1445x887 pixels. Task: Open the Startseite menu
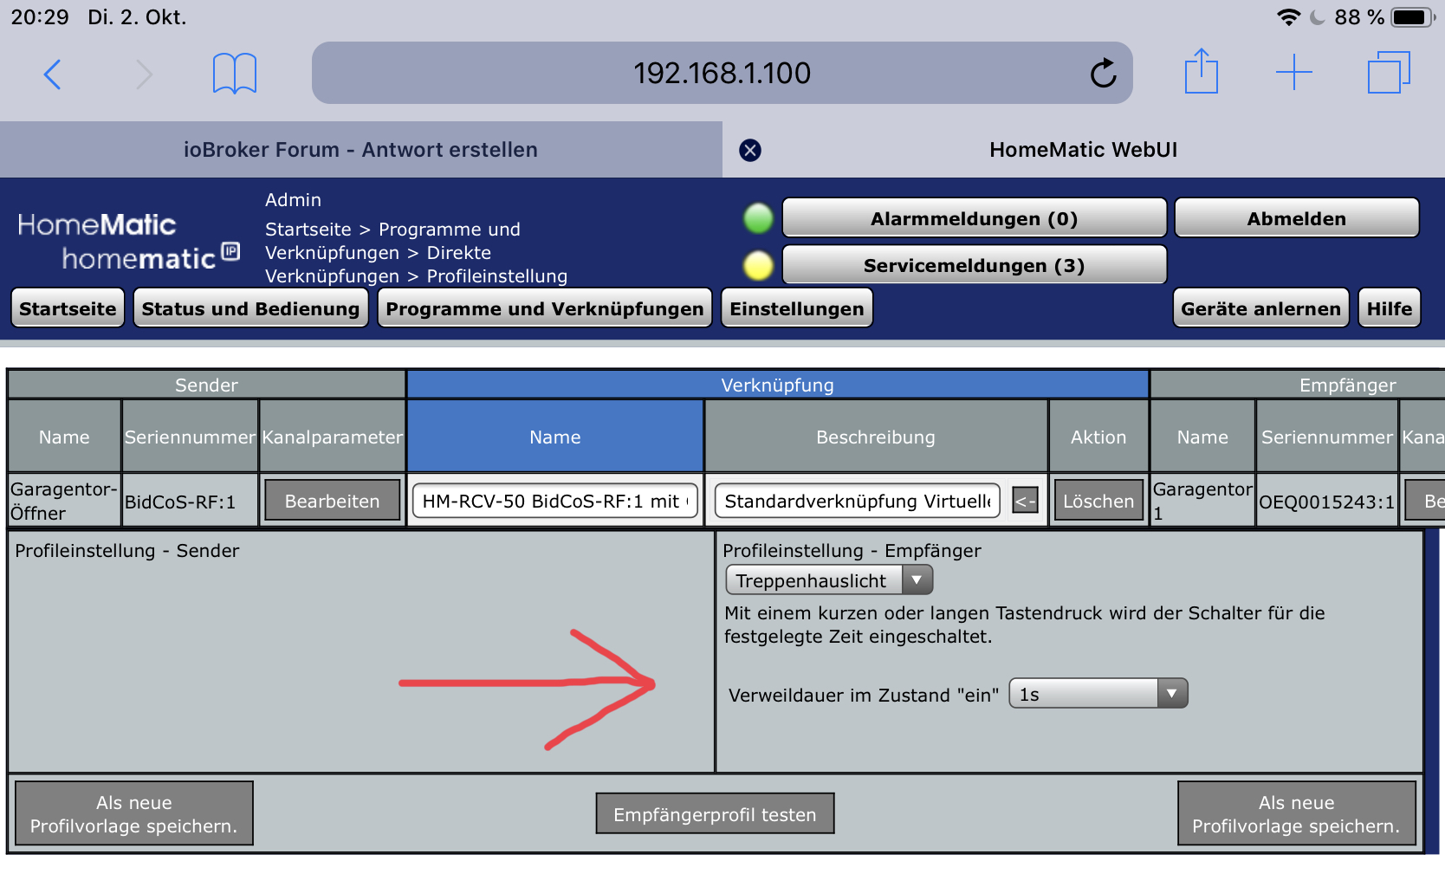click(x=68, y=308)
